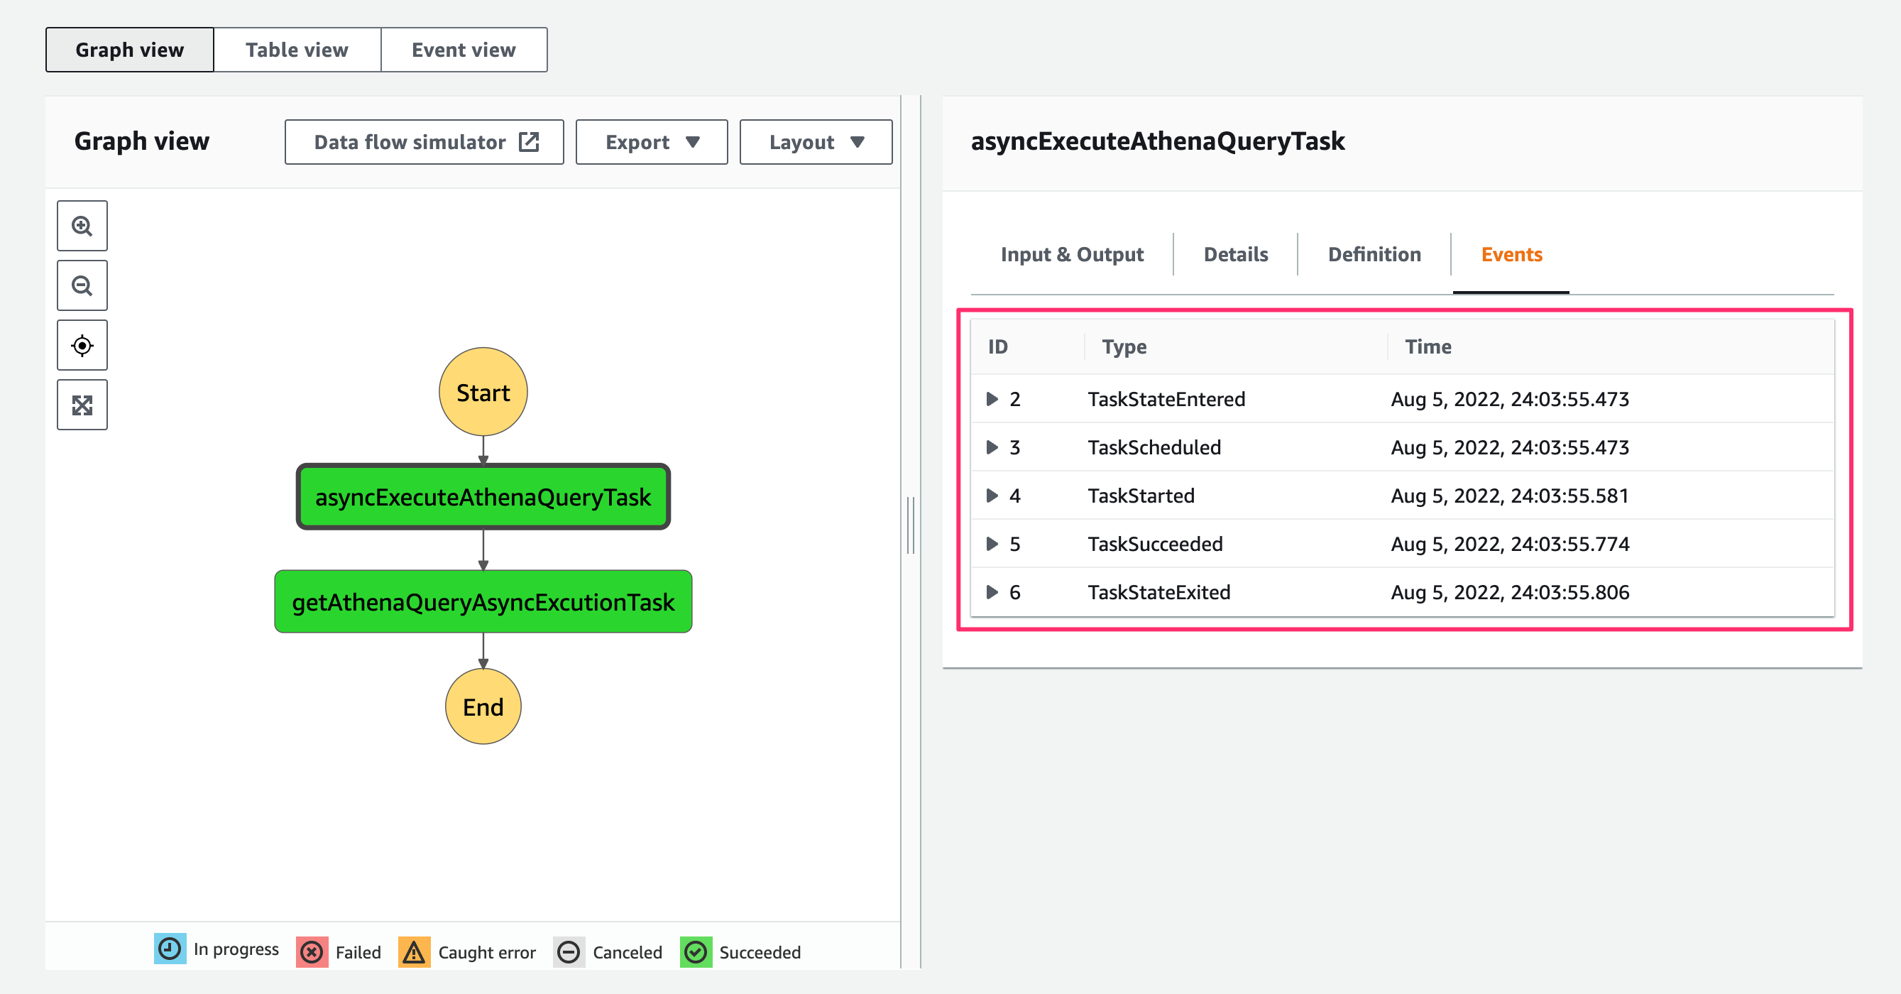Open the Export dropdown menu
The width and height of the screenshot is (1901, 994).
tap(652, 142)
